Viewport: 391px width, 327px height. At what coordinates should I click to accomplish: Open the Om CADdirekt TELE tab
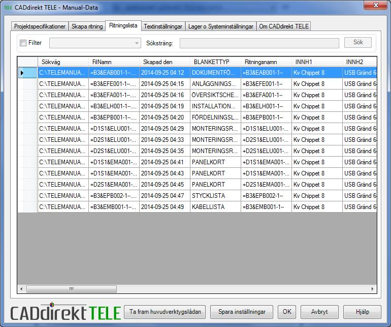[284, 26]
